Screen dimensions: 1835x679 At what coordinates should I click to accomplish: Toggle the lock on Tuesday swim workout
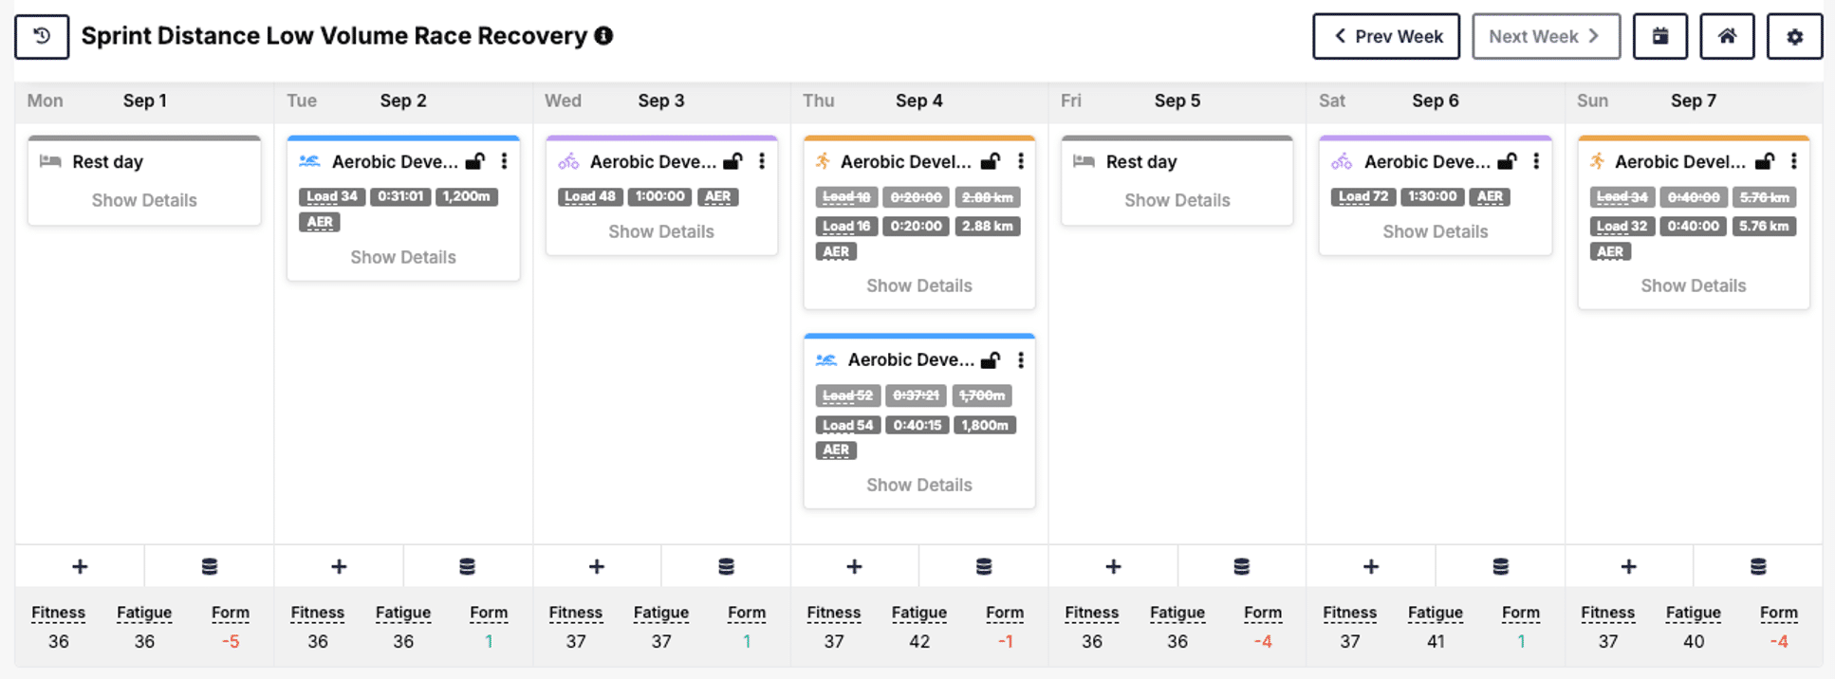coord(475,161)
